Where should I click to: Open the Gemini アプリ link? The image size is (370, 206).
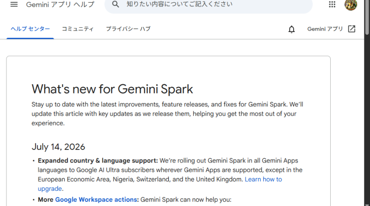coord(325,29)
